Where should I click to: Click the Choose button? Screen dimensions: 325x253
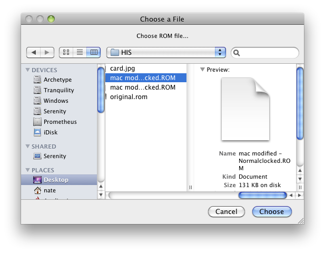click(x=272, y=211)
